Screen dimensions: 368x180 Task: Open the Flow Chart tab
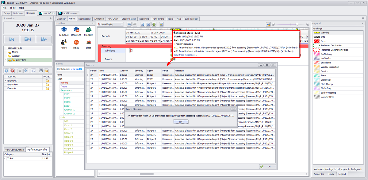point(113,19)
